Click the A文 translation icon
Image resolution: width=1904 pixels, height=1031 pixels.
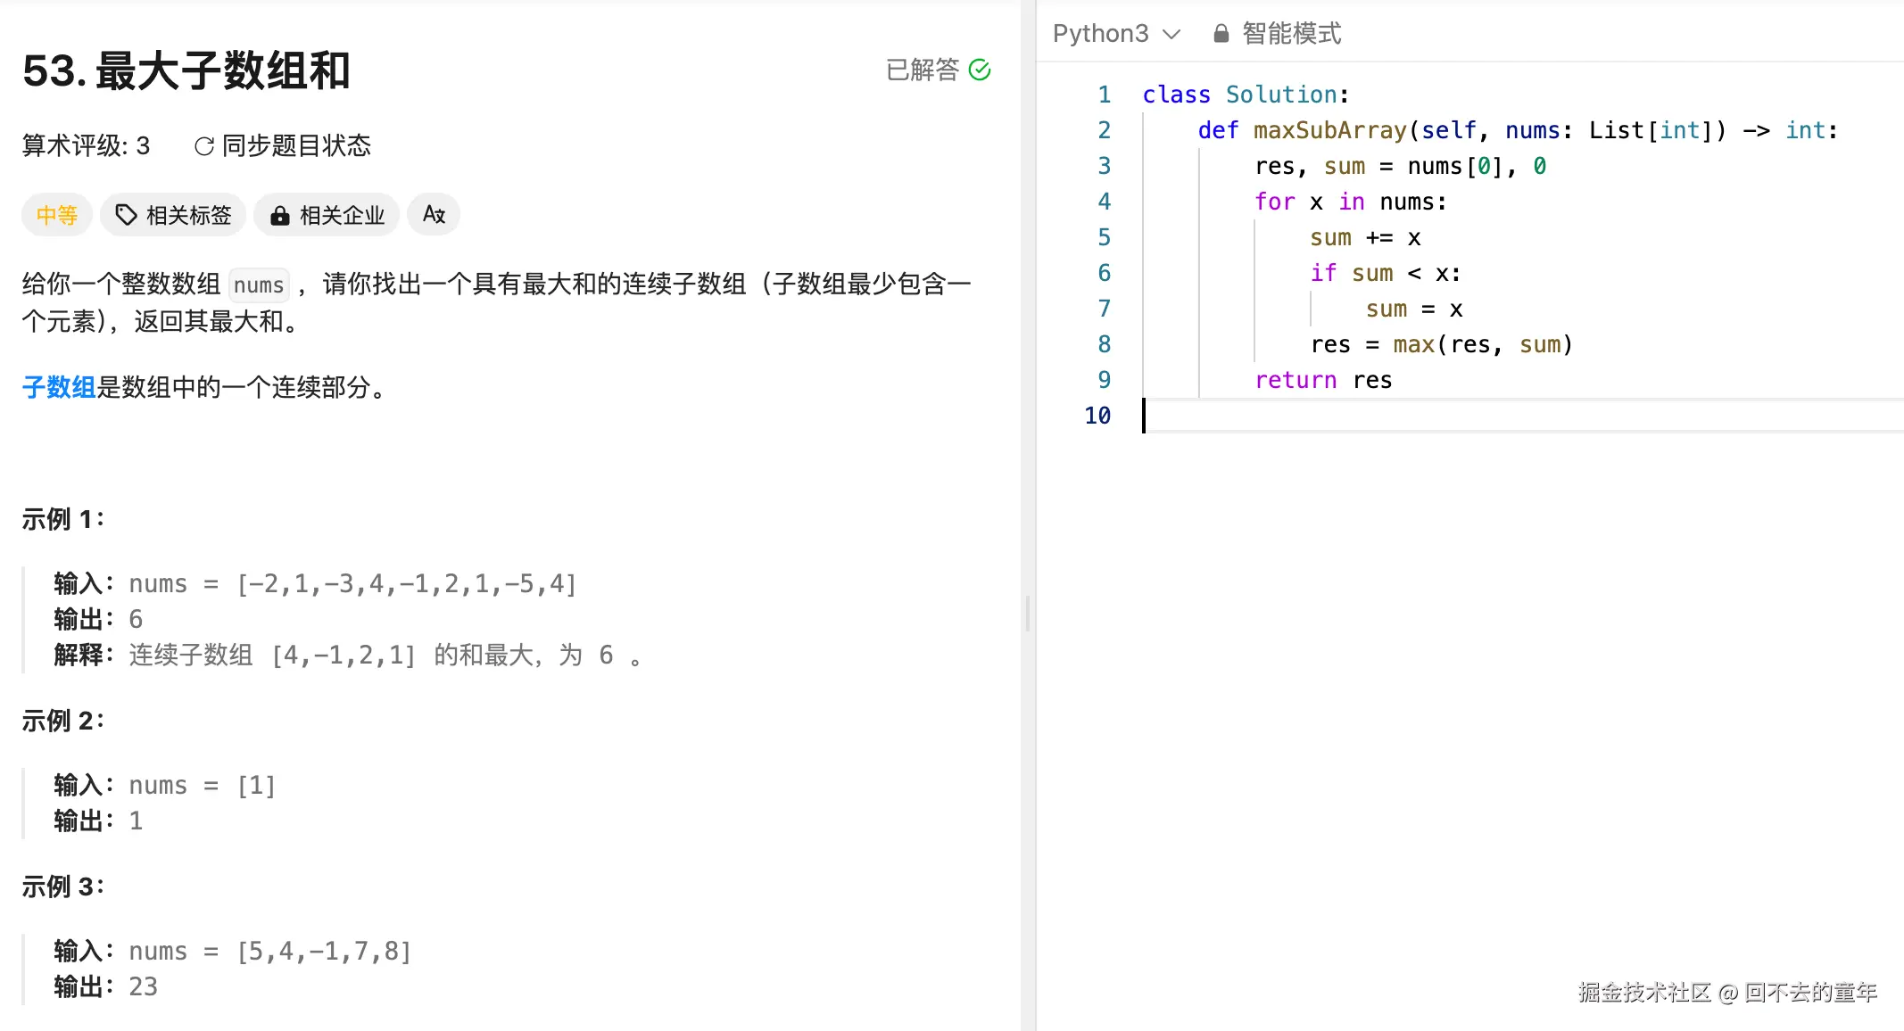pyautogui.click(x=434, y=214)
